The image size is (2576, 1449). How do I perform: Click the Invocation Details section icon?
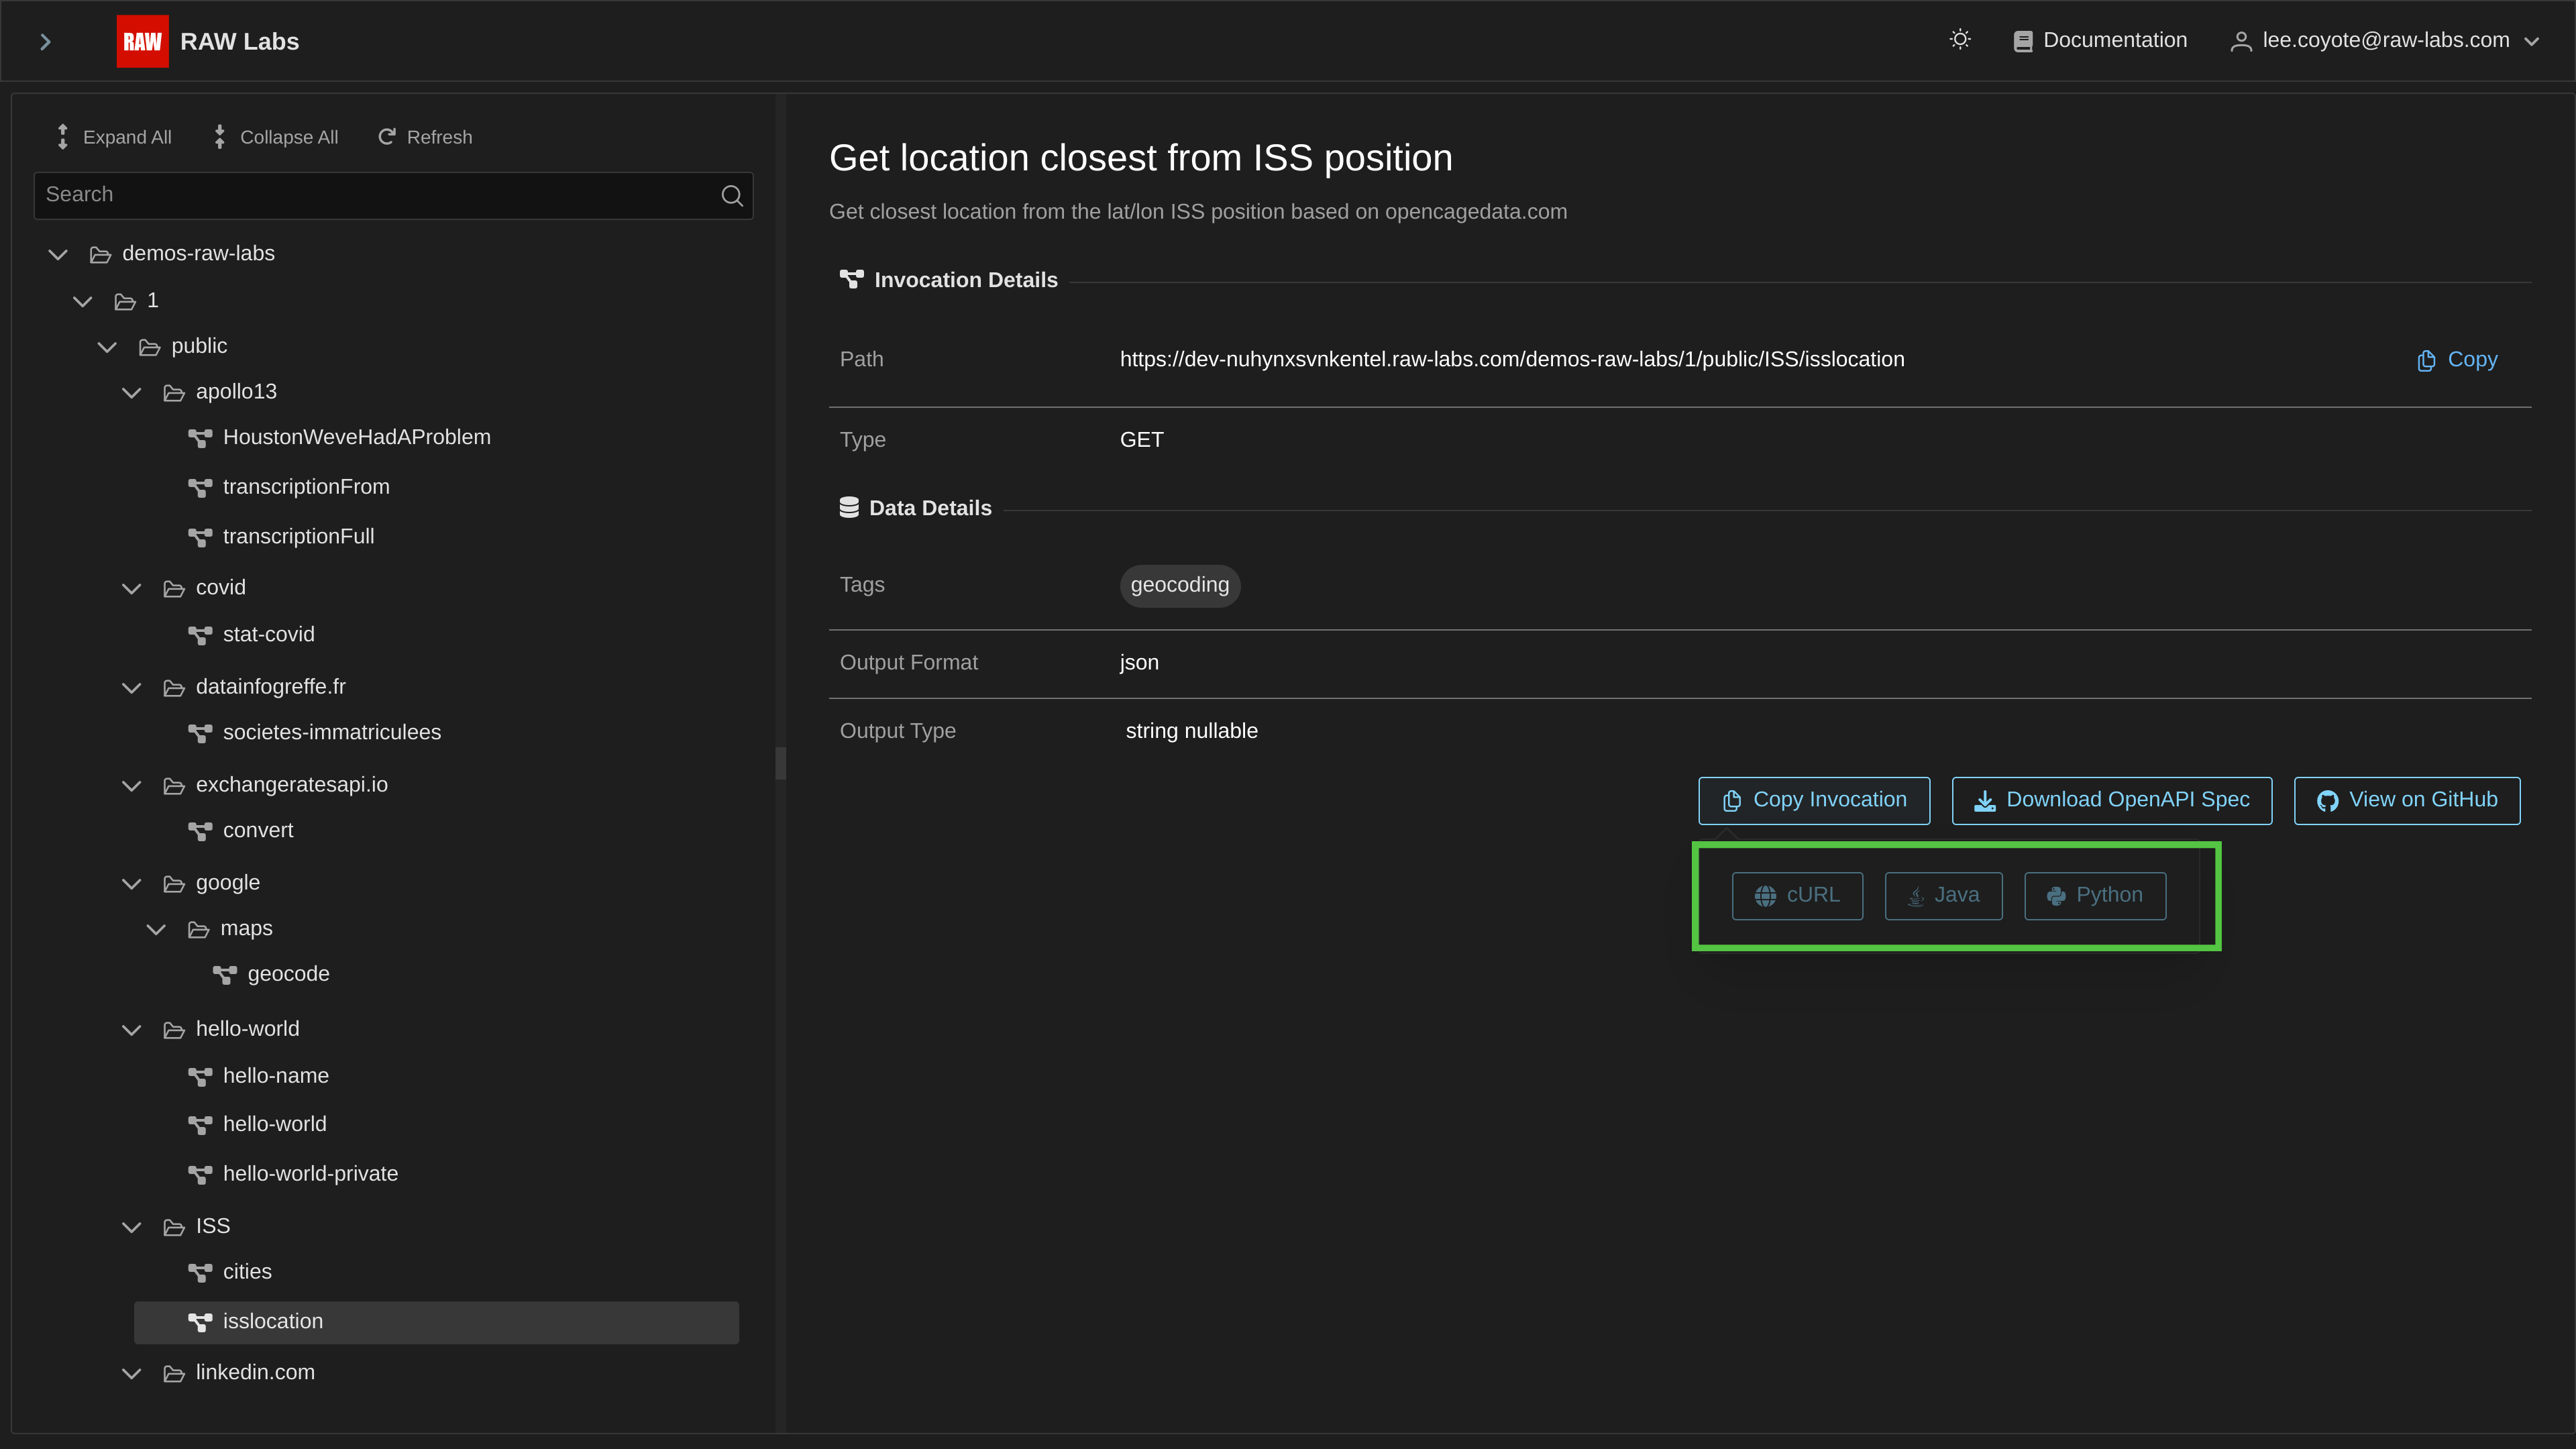click(x=851, y=280)
